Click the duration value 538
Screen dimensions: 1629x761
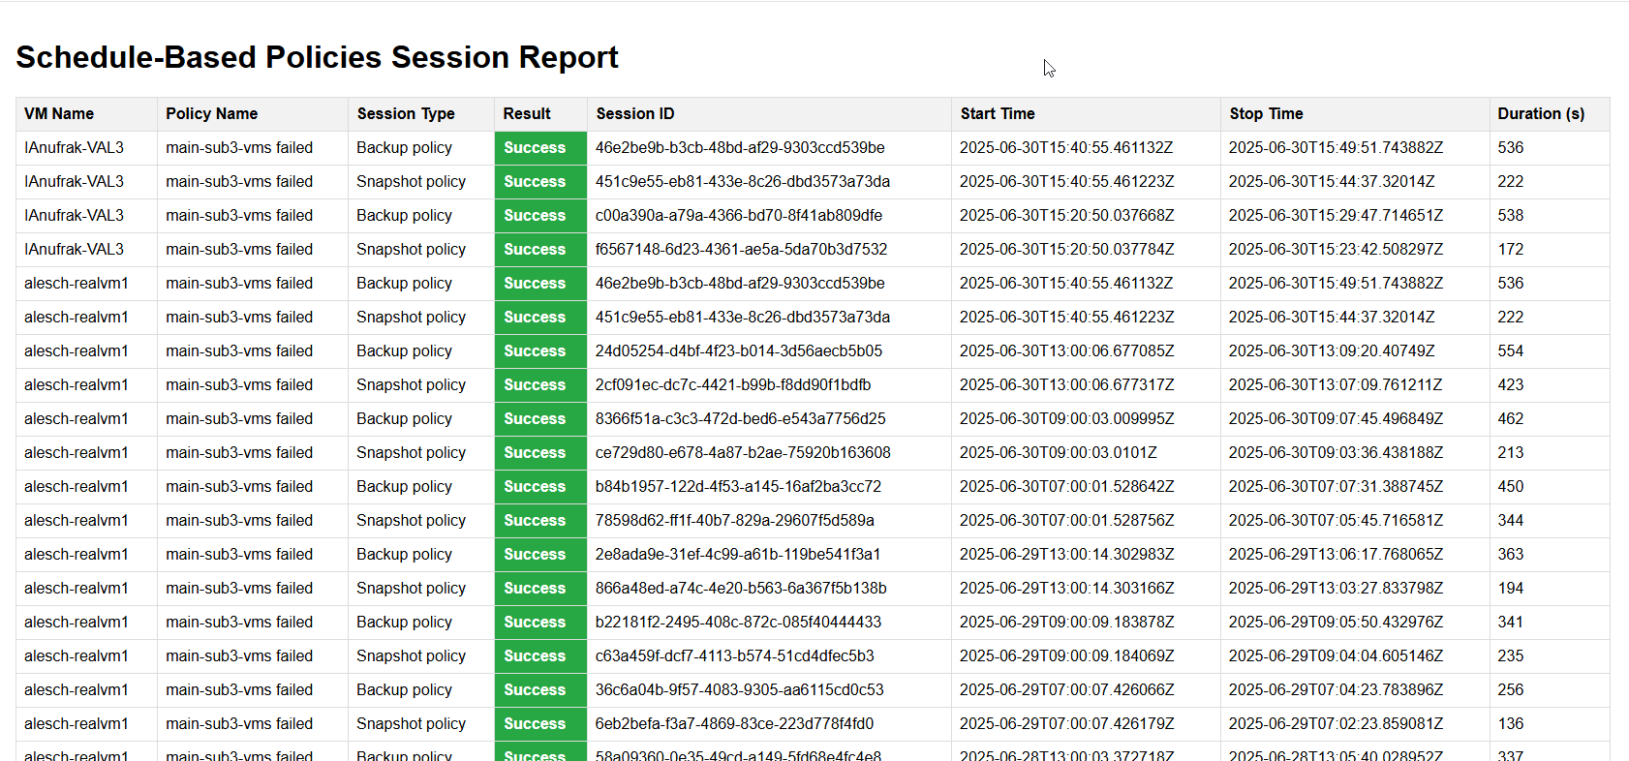click(1510, 215)
